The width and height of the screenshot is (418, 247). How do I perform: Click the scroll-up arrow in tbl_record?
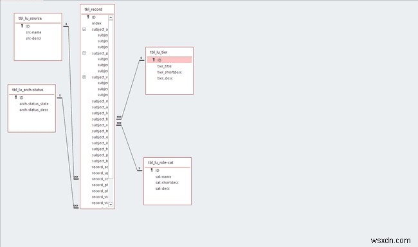pyautogui.click(x=111, y=17)
